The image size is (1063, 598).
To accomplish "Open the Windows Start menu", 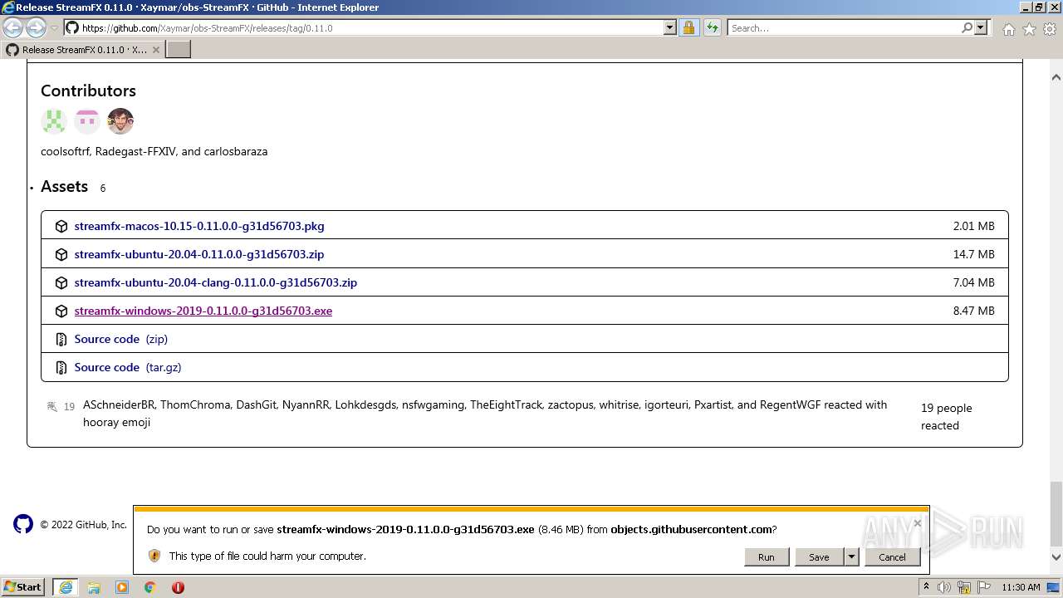I will point(23,587).
